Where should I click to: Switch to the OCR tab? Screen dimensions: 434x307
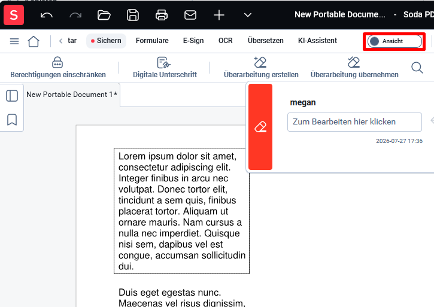coord(225,41)
